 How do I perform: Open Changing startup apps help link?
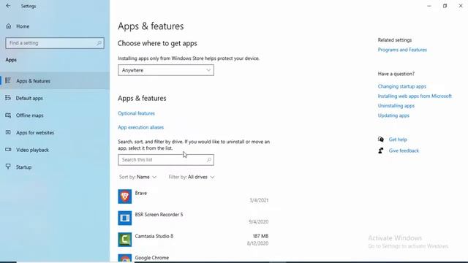[402, 86]
